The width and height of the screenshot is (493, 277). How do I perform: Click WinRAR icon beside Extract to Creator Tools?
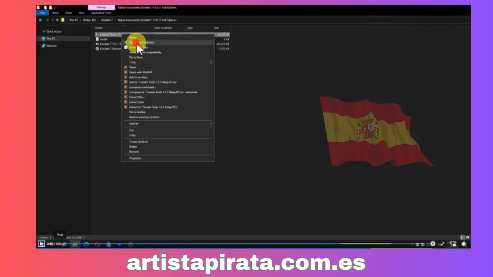[x=126, y=107]
